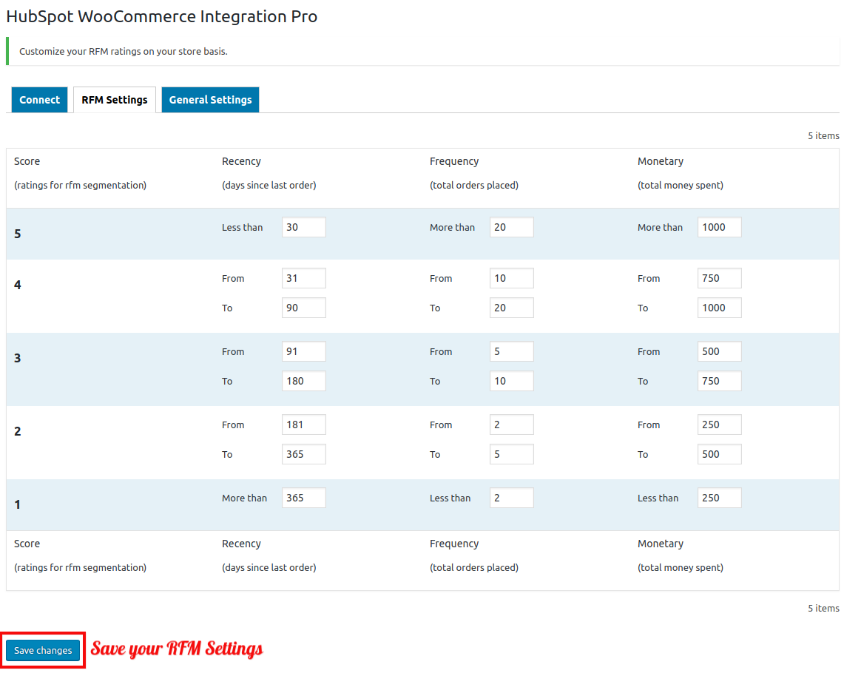Click score 2 Monetary To field
The image size is (844, 673).
(719, 454)
